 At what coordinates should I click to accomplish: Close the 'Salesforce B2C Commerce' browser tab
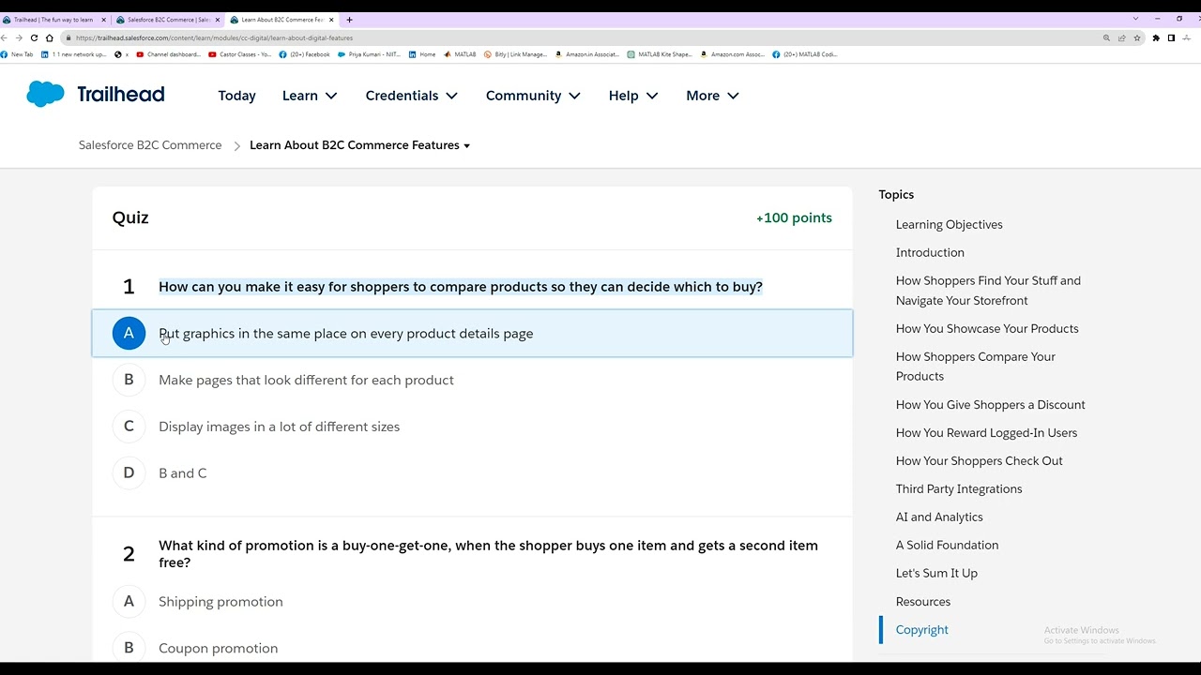coord(218,20)
